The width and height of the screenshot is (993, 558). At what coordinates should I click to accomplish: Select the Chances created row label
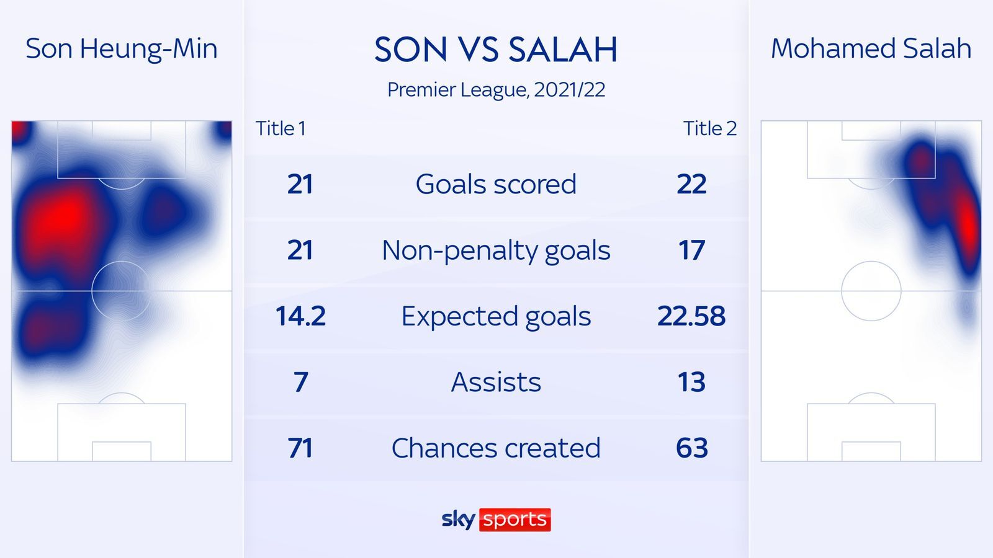496,448
